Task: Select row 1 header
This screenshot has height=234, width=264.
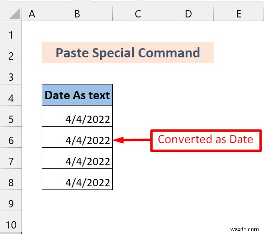Action: click(x=11, y=32)
